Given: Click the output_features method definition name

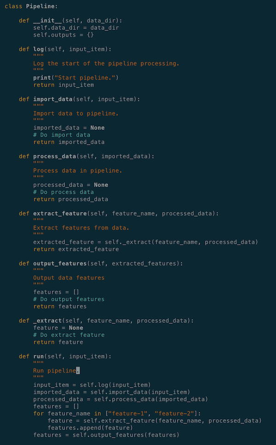Looking at the screenshot, I should pos(60,264).
